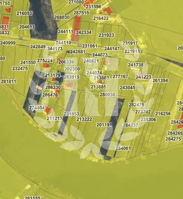This screenshot has width=183, height=199.
Task: Click parcel number 244110
Action: 63,43
